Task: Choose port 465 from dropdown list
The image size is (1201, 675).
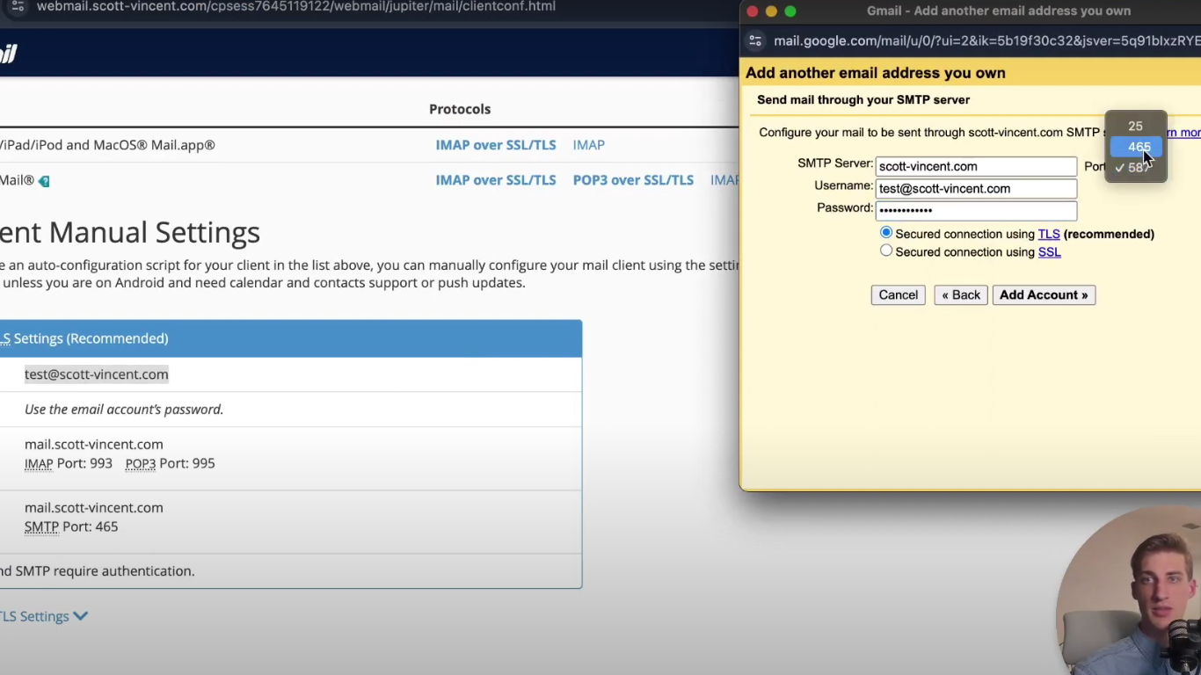Action: click(x=1135, y=147)
